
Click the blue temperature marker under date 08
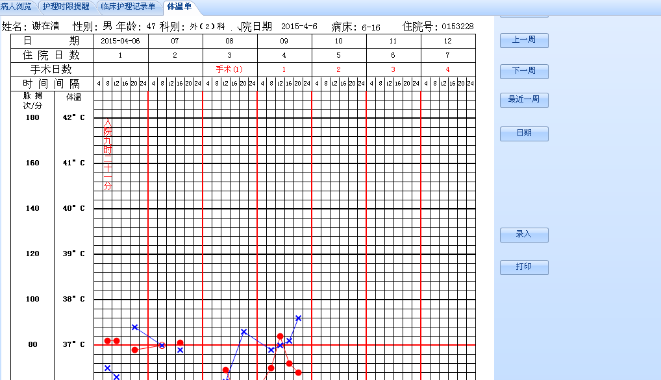pyautogui.click(x=243, y=332)
